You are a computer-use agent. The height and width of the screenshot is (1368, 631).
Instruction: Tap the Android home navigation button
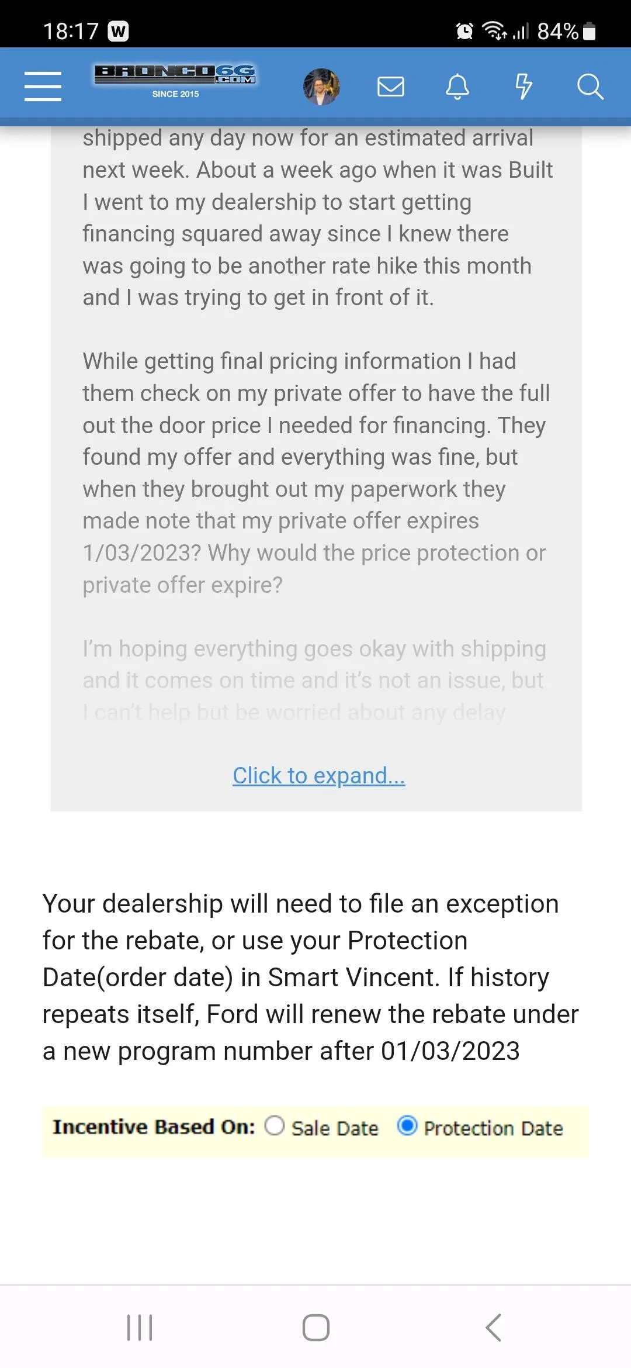[315, 1327]
